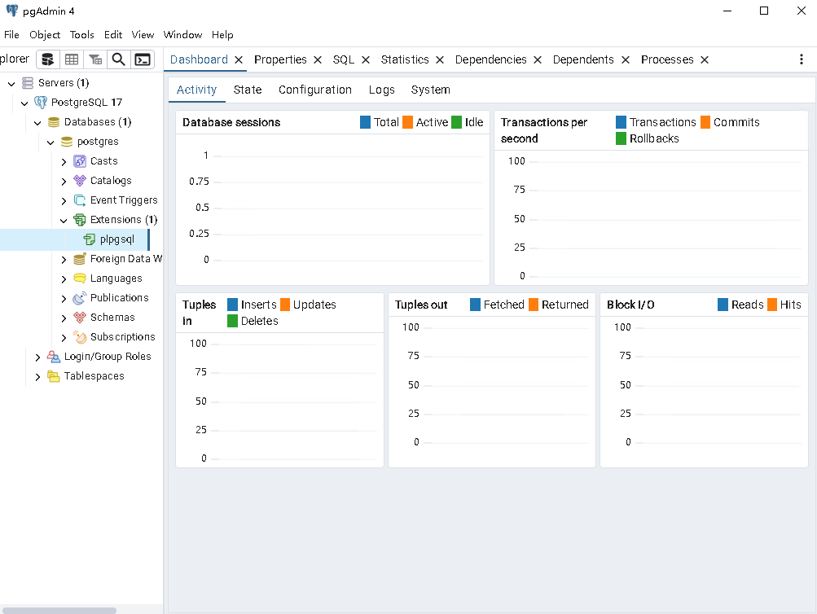The height and width of the screenshot is (614, 817).
Task: Expand the Login/Group Roles node
Action: tap(37, 357)
